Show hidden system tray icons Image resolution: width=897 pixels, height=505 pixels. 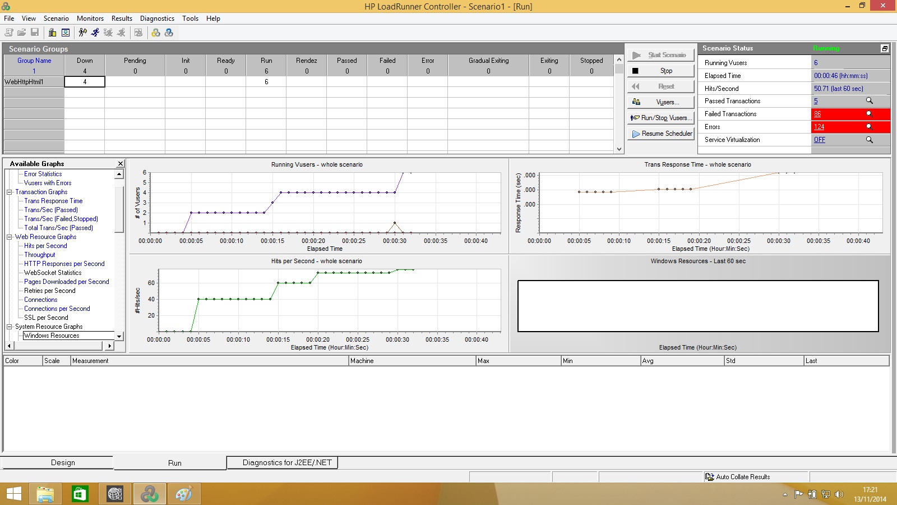(x=785, y=494)
